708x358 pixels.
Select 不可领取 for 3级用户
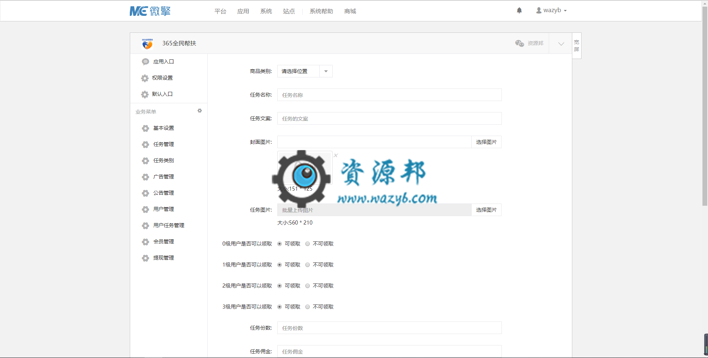[308, 307]
